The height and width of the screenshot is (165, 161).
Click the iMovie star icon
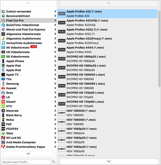click(3, 29)
